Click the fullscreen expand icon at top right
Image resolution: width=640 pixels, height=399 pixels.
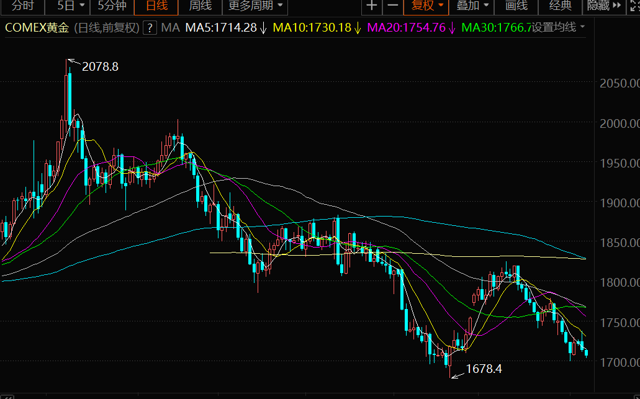633,6
